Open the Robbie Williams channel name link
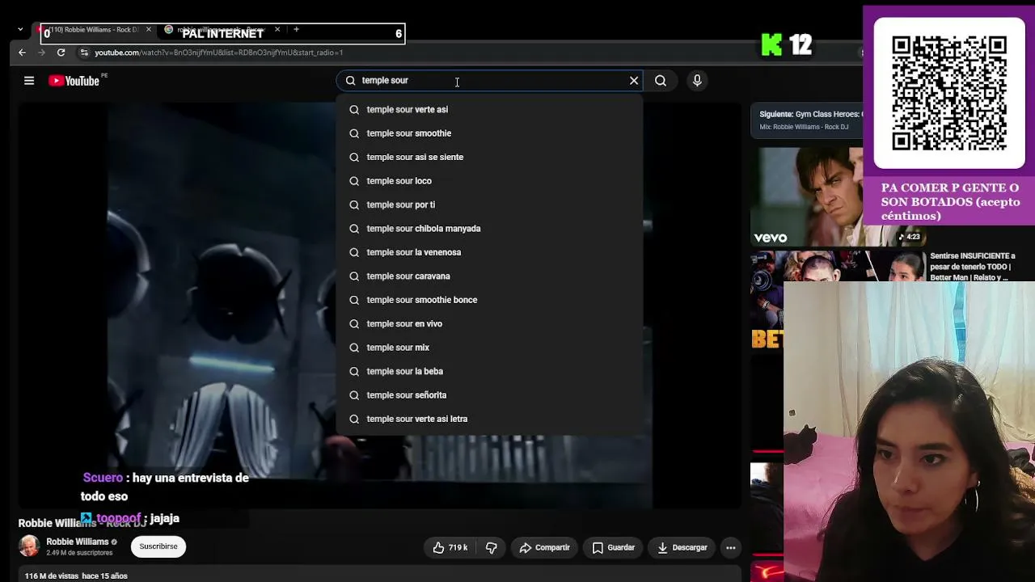Image resolution: width=1035 pixels, height=582 pixels. (78, 542)
